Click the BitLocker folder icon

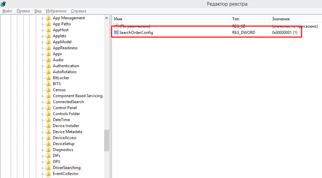[48, 78]
